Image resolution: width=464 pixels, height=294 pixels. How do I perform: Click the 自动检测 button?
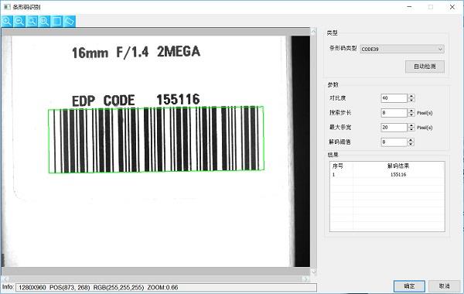[425, 67]
